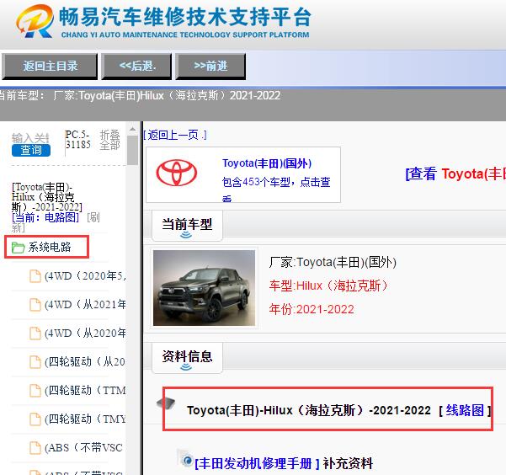Click sidebar scrollbar up arrow

pos(132,129)
